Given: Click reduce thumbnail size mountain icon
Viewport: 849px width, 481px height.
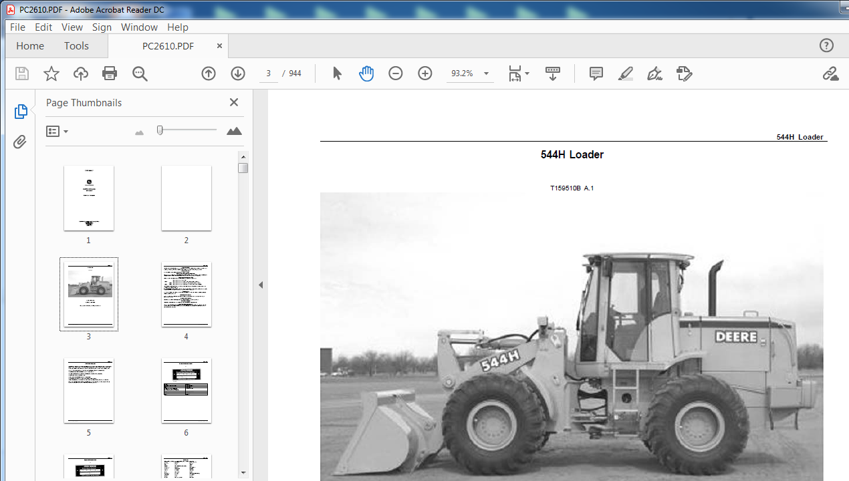Looking at the screenshot, I should [139, 132].
